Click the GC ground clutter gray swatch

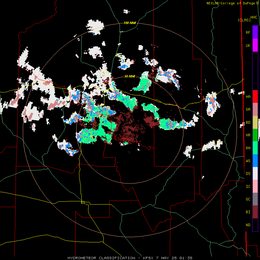click(x=255, y=199)
